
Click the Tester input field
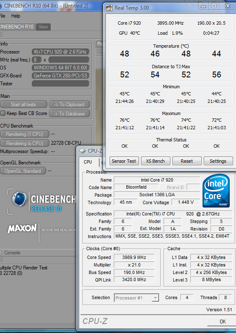[x=60, y=84]
